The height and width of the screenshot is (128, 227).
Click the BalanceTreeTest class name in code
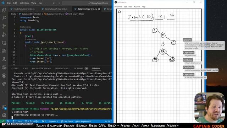[x=46, y=30]
